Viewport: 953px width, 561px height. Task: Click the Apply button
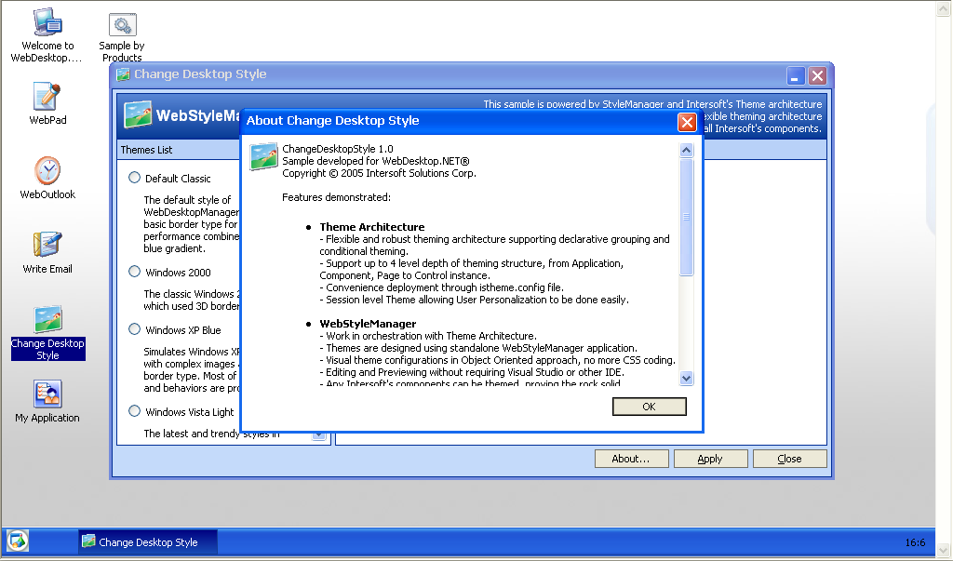point(710,459)
